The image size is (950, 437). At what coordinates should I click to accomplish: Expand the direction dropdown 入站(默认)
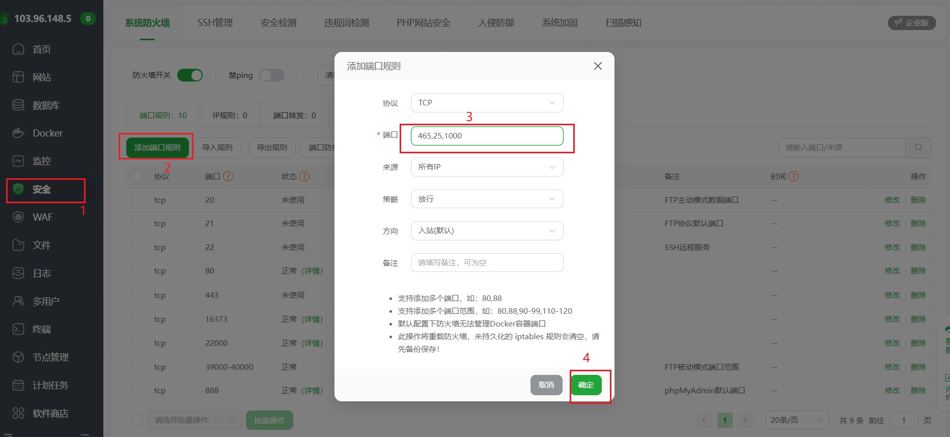487,231
